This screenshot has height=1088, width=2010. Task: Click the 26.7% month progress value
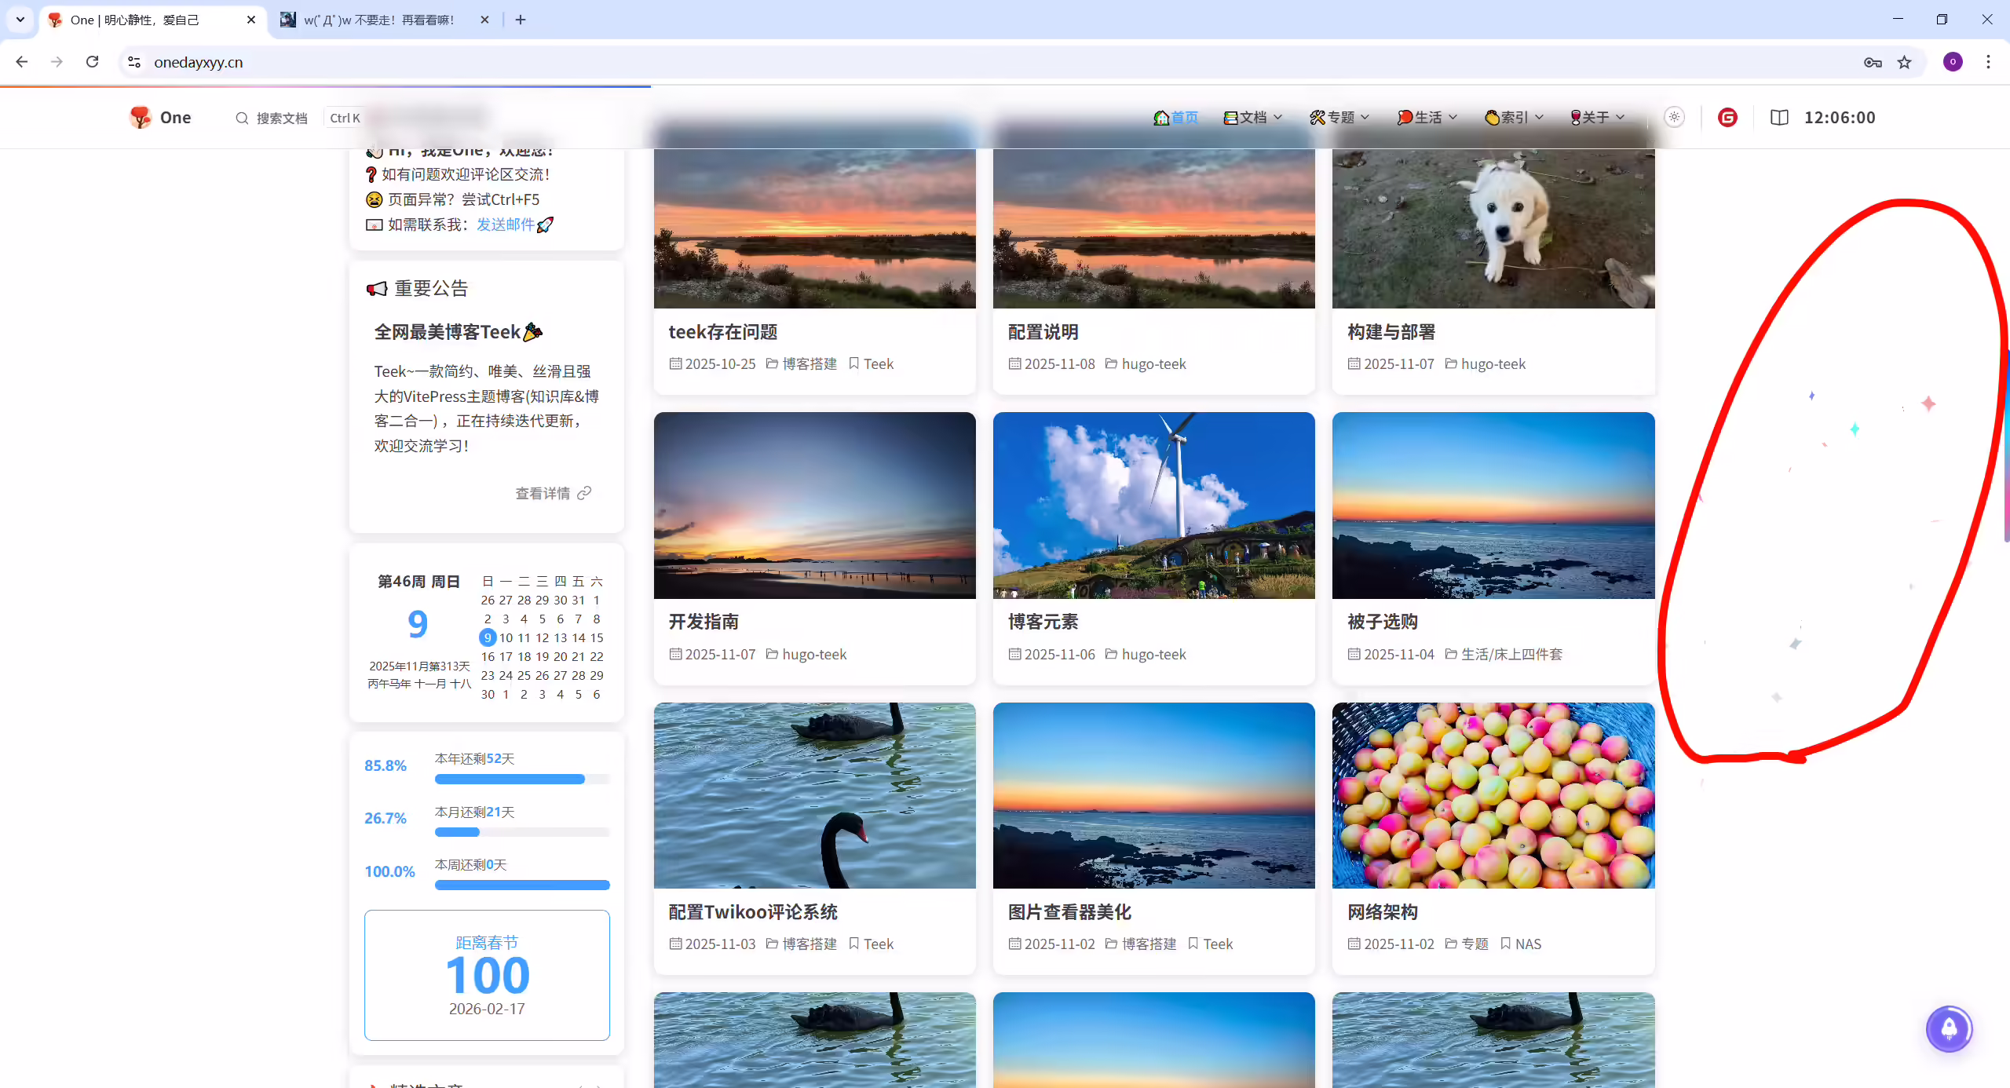pos(386,819)
